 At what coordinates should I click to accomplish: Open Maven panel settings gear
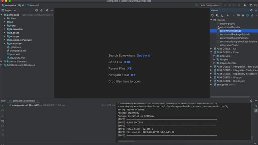(x=251, y=10)
